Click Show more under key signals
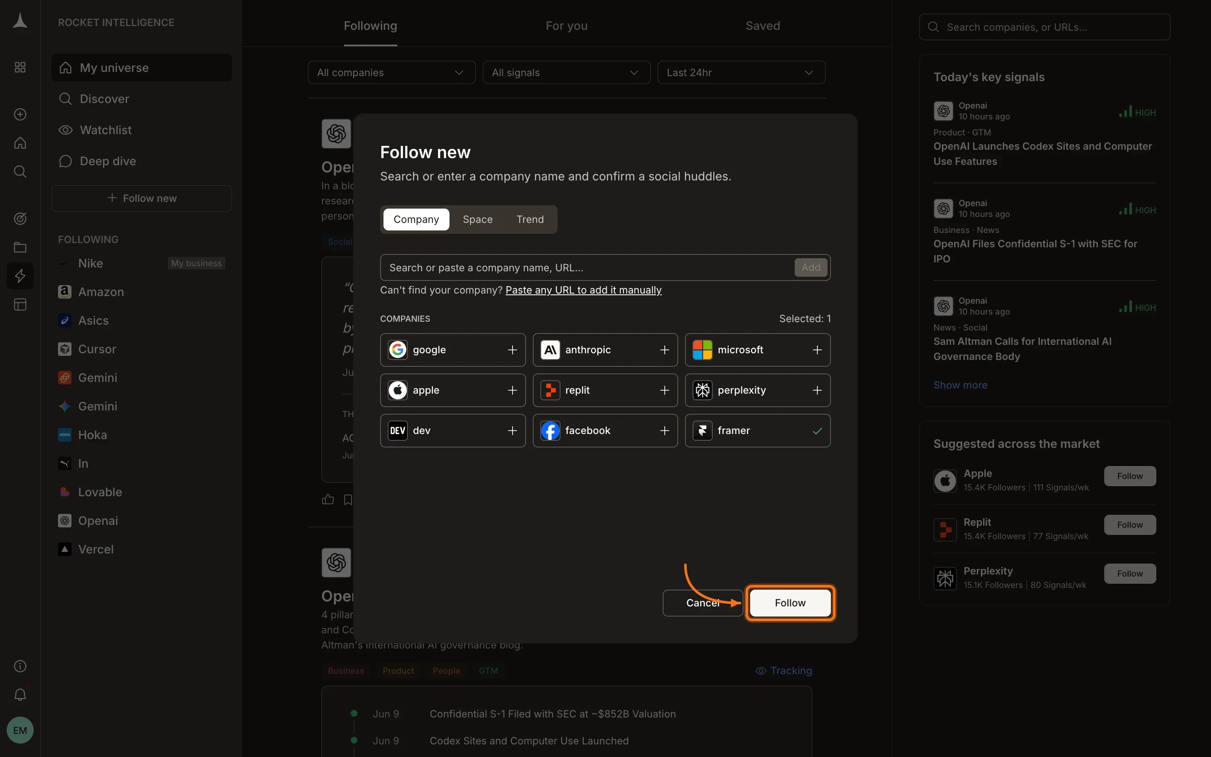This screenshot has width=1211, height=757. [x=960, y=385]
